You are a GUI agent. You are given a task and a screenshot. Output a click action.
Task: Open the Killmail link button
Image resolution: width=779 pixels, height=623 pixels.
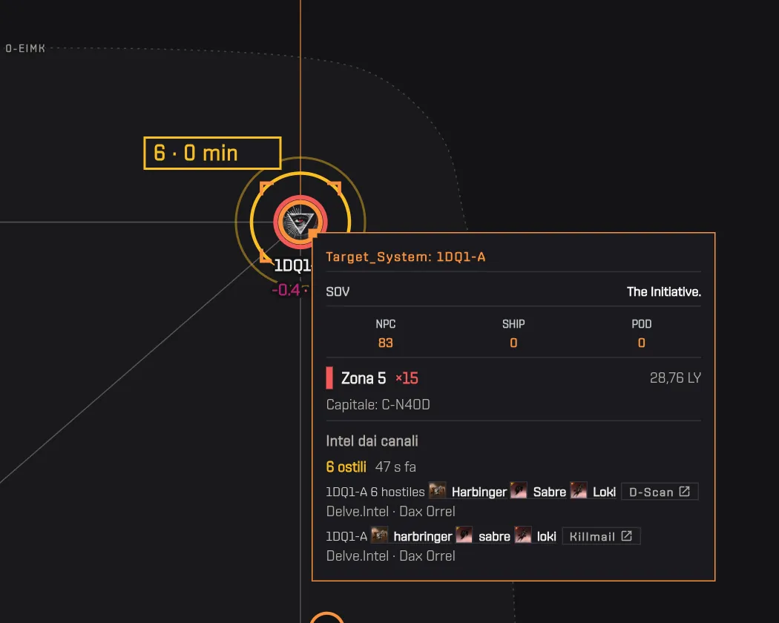coord(601,536)
